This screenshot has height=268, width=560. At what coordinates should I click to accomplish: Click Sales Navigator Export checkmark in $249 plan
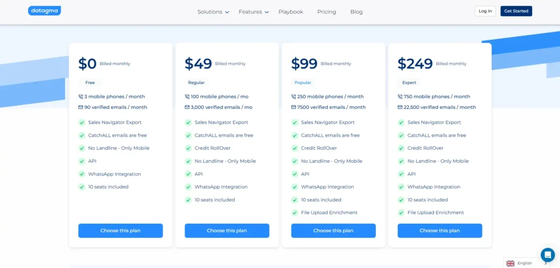click(x=401, y=123)
